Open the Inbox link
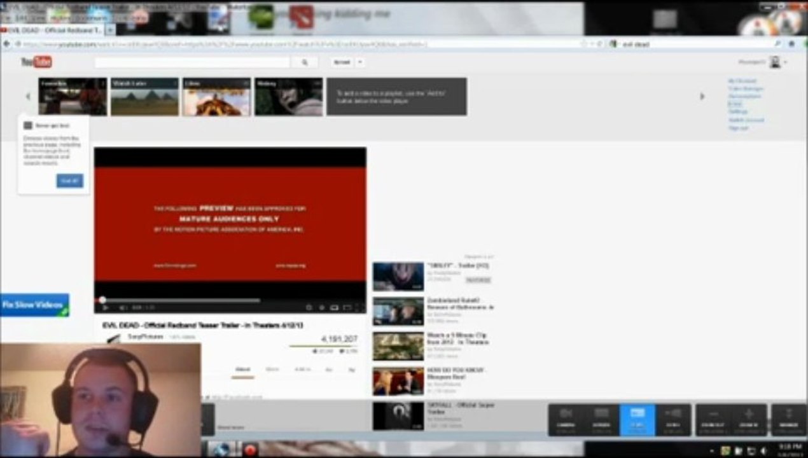Image resolution: width=808 pixels, height=458 pixels. [x=735, y=104]
